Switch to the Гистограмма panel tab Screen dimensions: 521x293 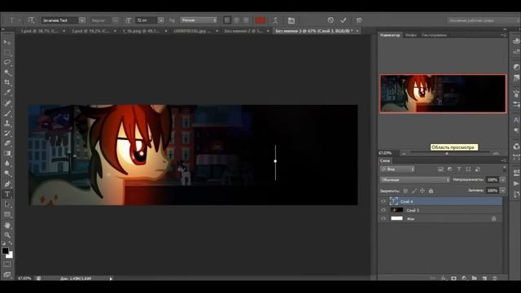434,35
